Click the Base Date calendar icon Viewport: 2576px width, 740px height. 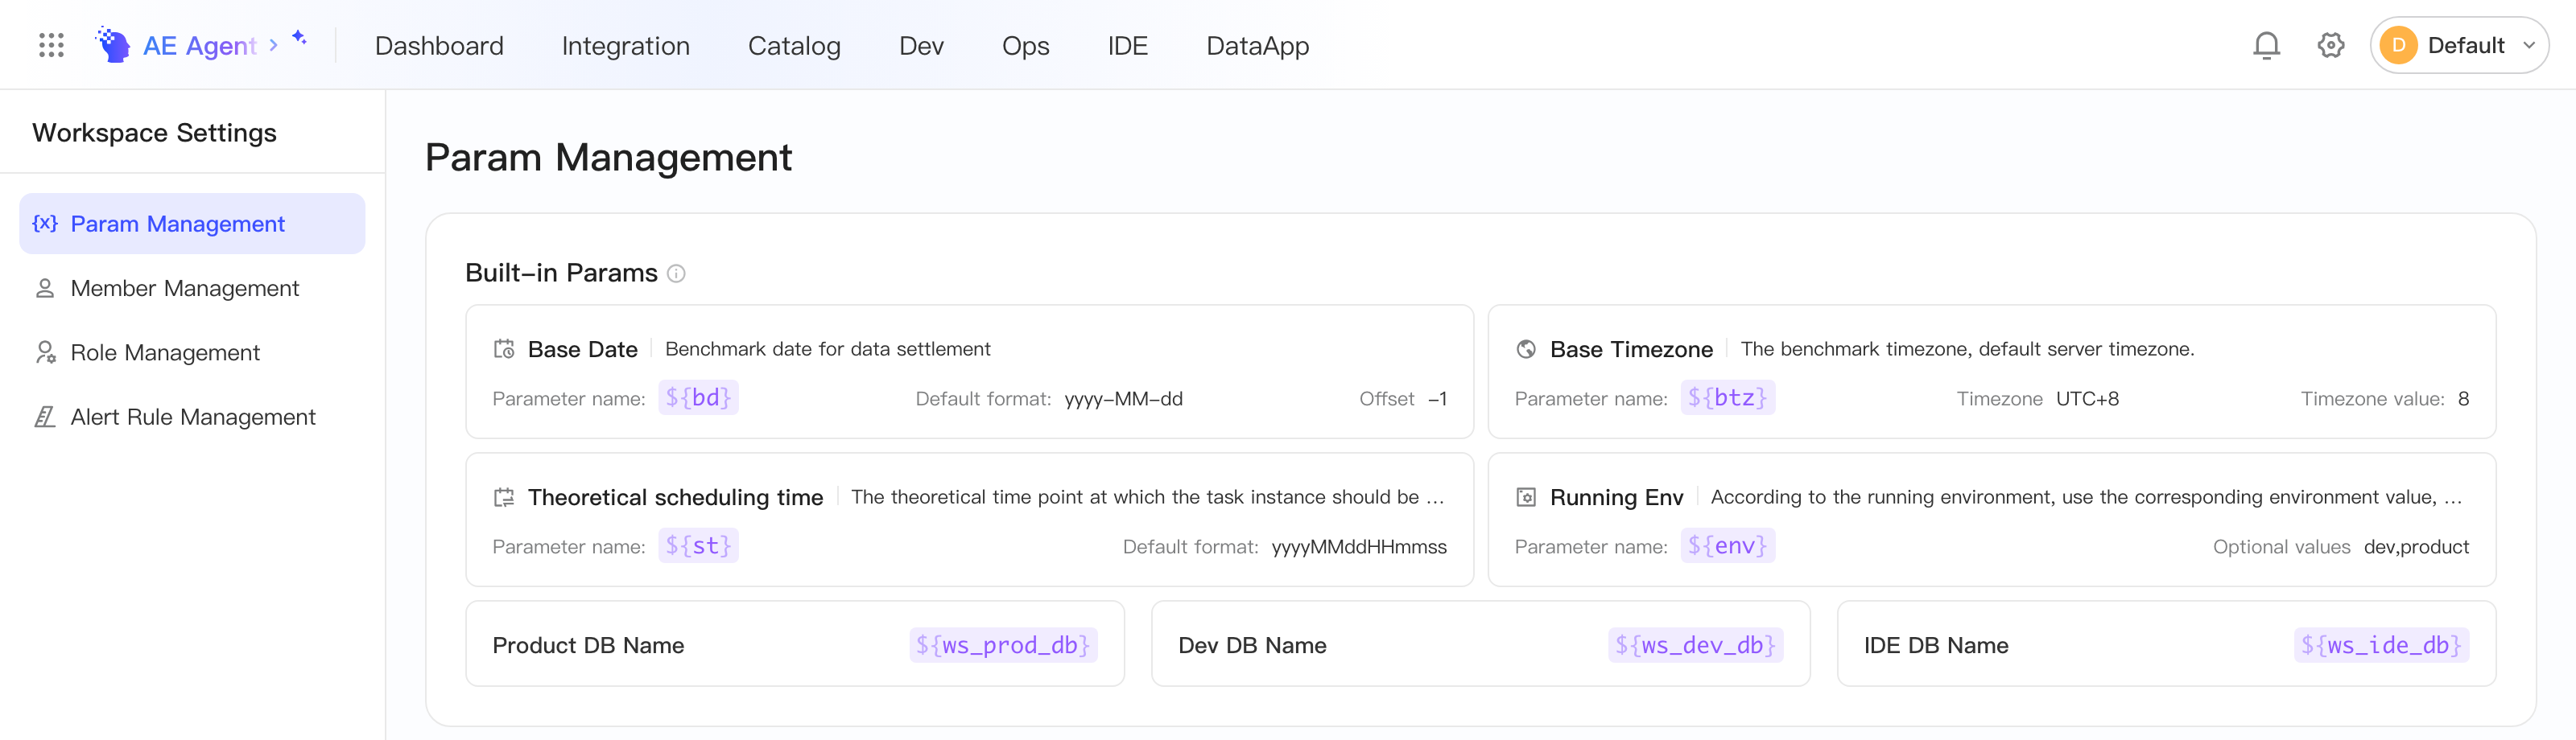504,348
